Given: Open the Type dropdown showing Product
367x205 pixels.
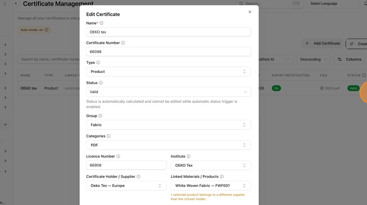Looking at the screenshot, I should coord(168,72).
